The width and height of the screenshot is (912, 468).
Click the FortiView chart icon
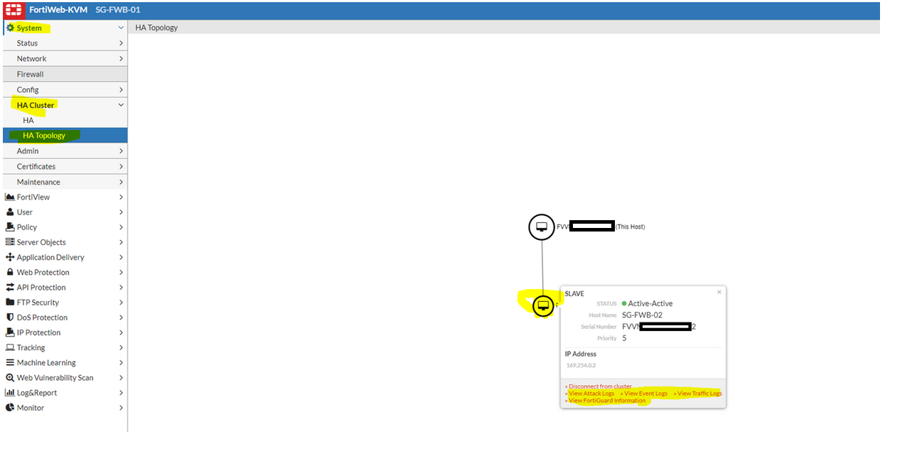pos(10,197)
